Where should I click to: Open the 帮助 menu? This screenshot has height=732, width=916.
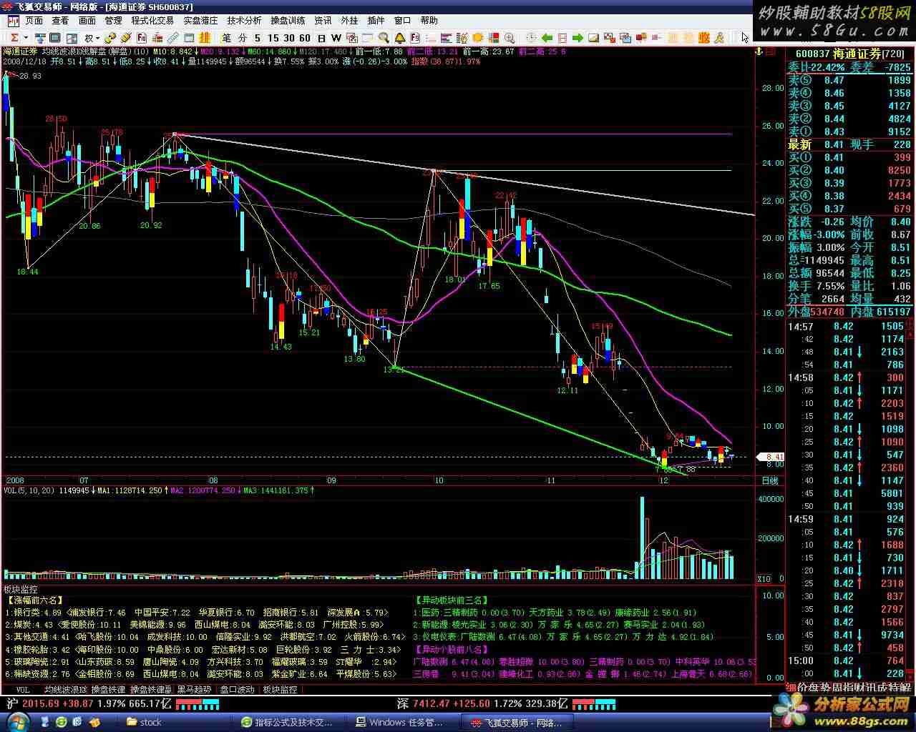tap(429, 21)
